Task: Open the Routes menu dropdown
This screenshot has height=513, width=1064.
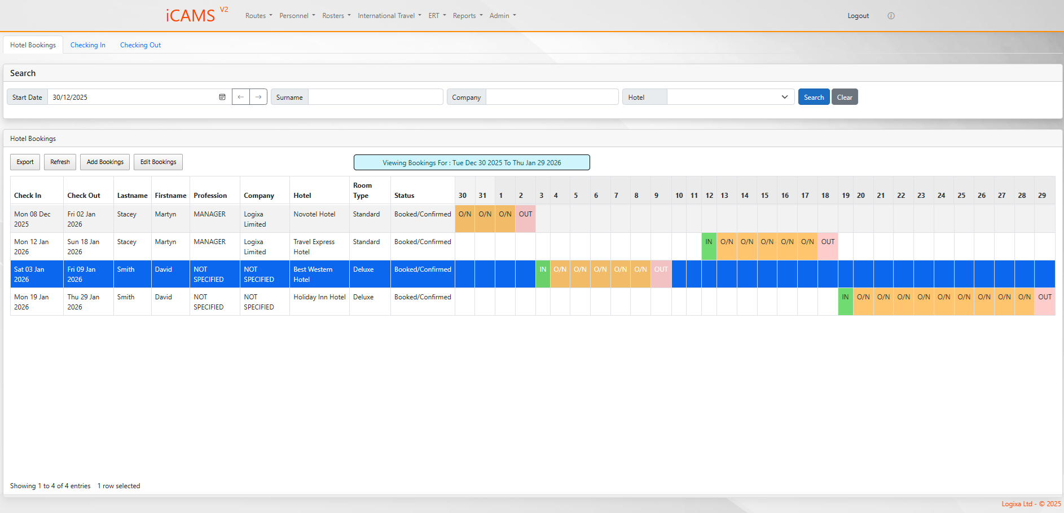Action: (x=258, y=16)
